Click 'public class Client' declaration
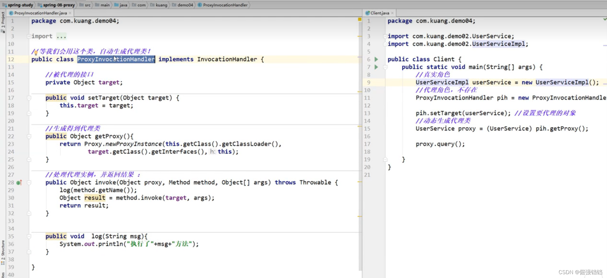Image resolution: width=607 pixels, height=278 pixels. click(x=421, y=59)
